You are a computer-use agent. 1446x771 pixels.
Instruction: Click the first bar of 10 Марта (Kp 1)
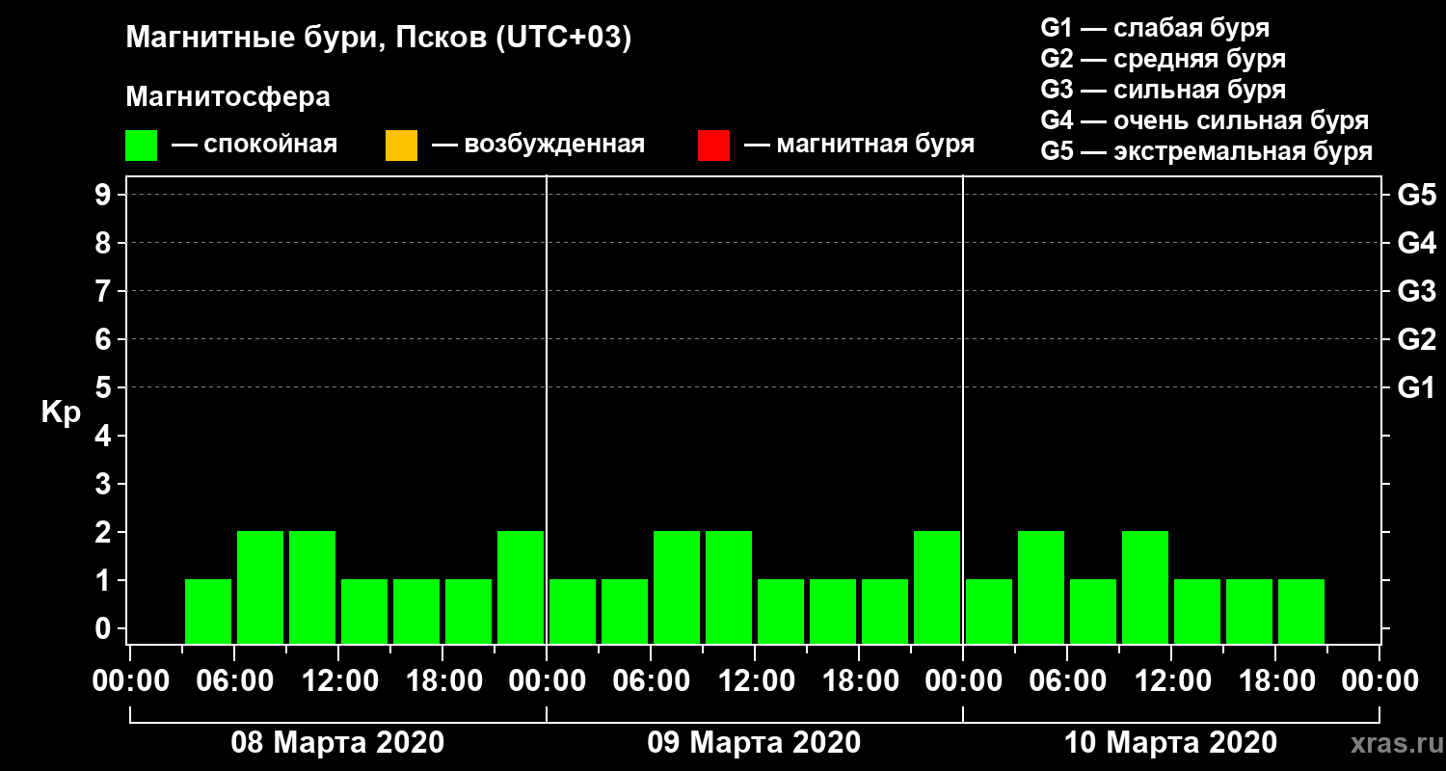pyautogui.click(x=989, y=611)
